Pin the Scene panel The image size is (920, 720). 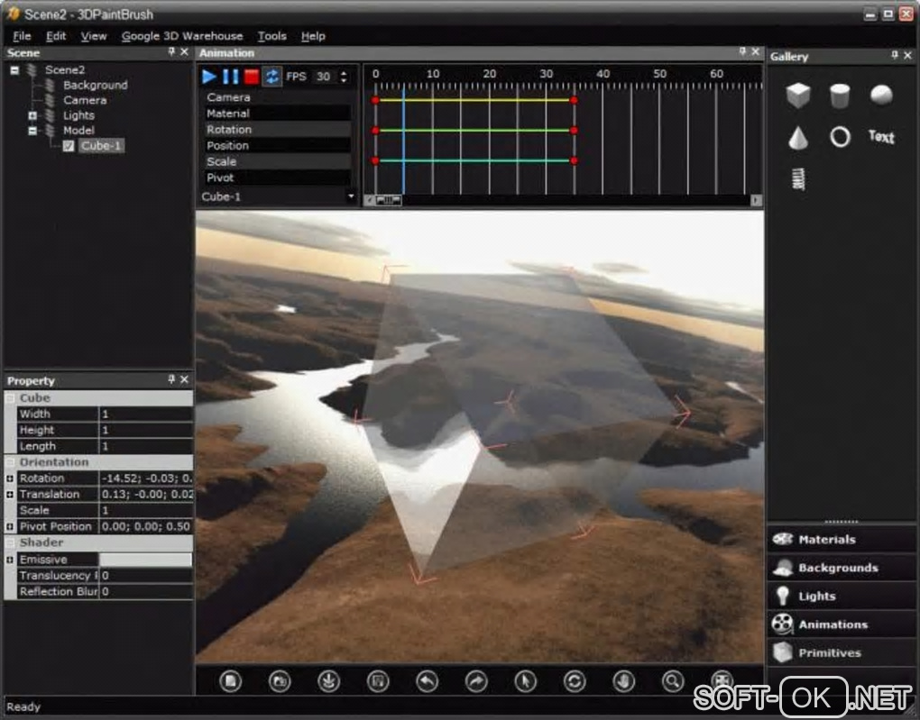tap(171, 51)
